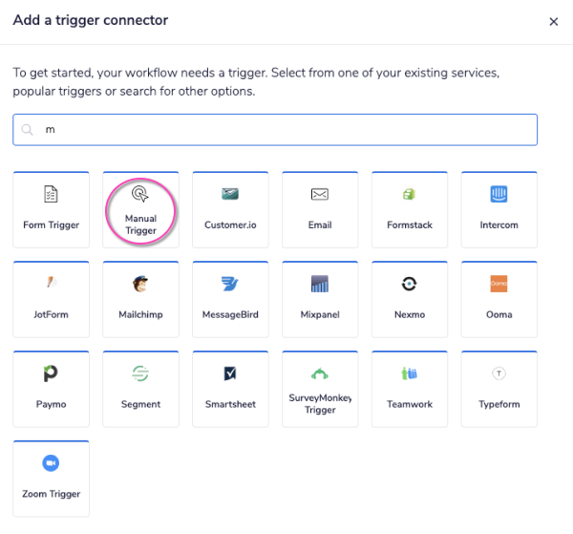The width and height of the screenshot is (573, 534).
Task: Choose the Teamwork connector
Action: 410,388
